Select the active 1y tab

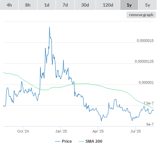(129, 5)
